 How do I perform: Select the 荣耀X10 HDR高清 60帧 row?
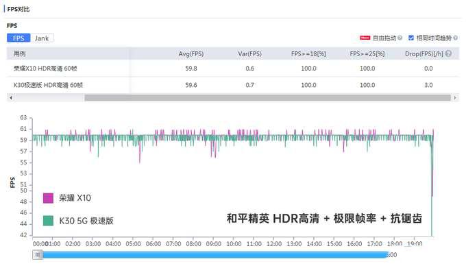233,69
